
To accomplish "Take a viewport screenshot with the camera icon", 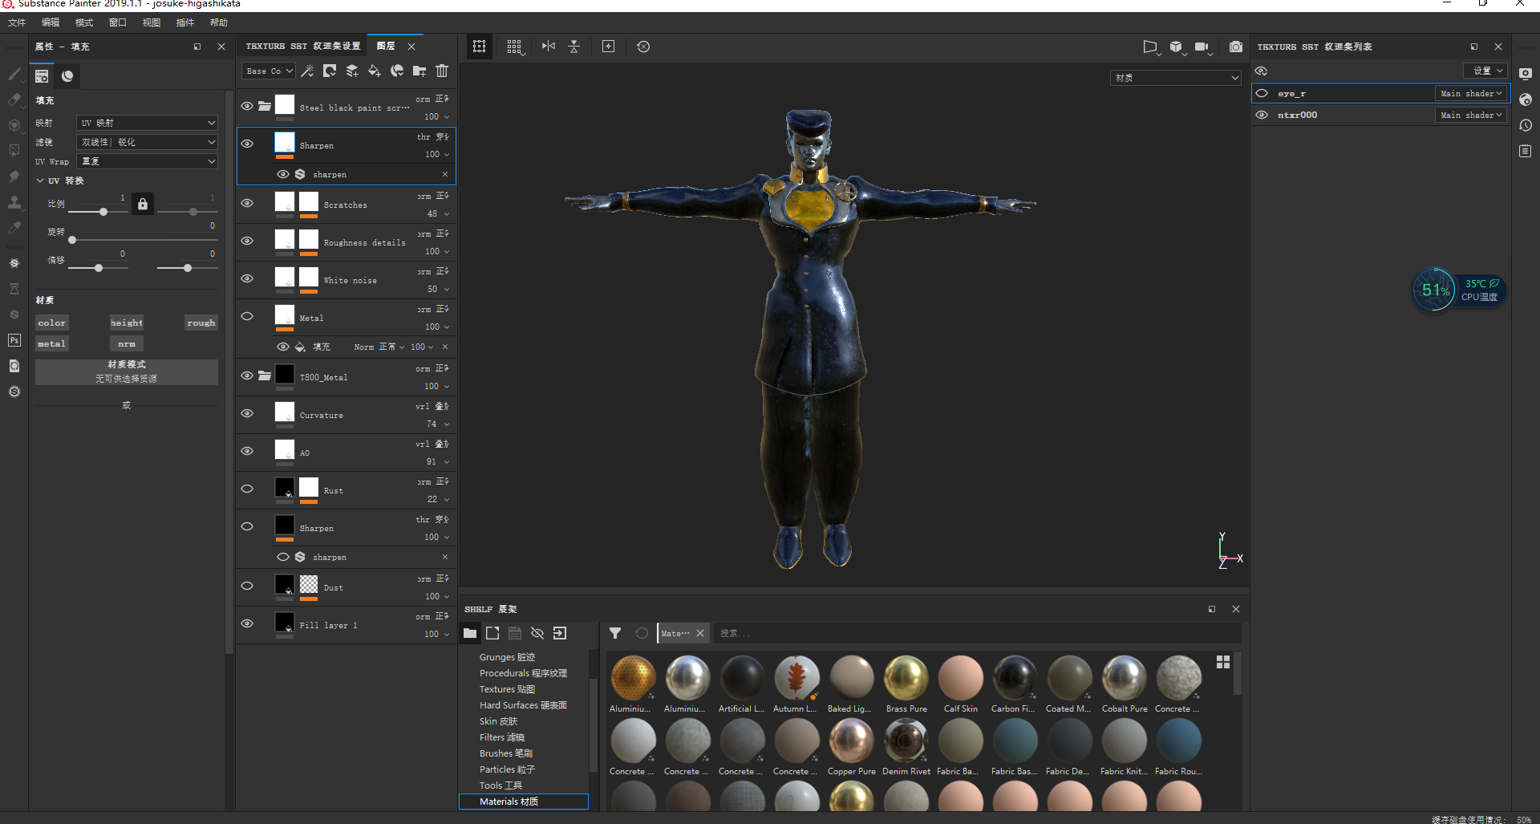I will coord(1236,47).
